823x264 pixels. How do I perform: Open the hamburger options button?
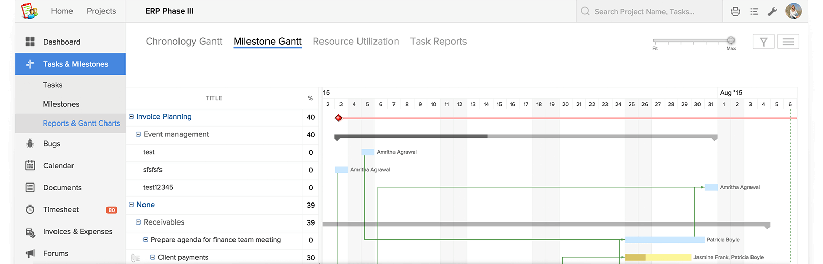click(788, 42)
